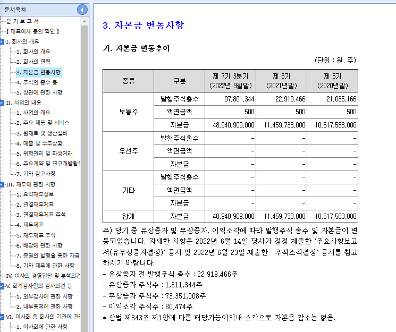Open 4. 매출 및 수주상황
The image size is (396, 332).
39,143
